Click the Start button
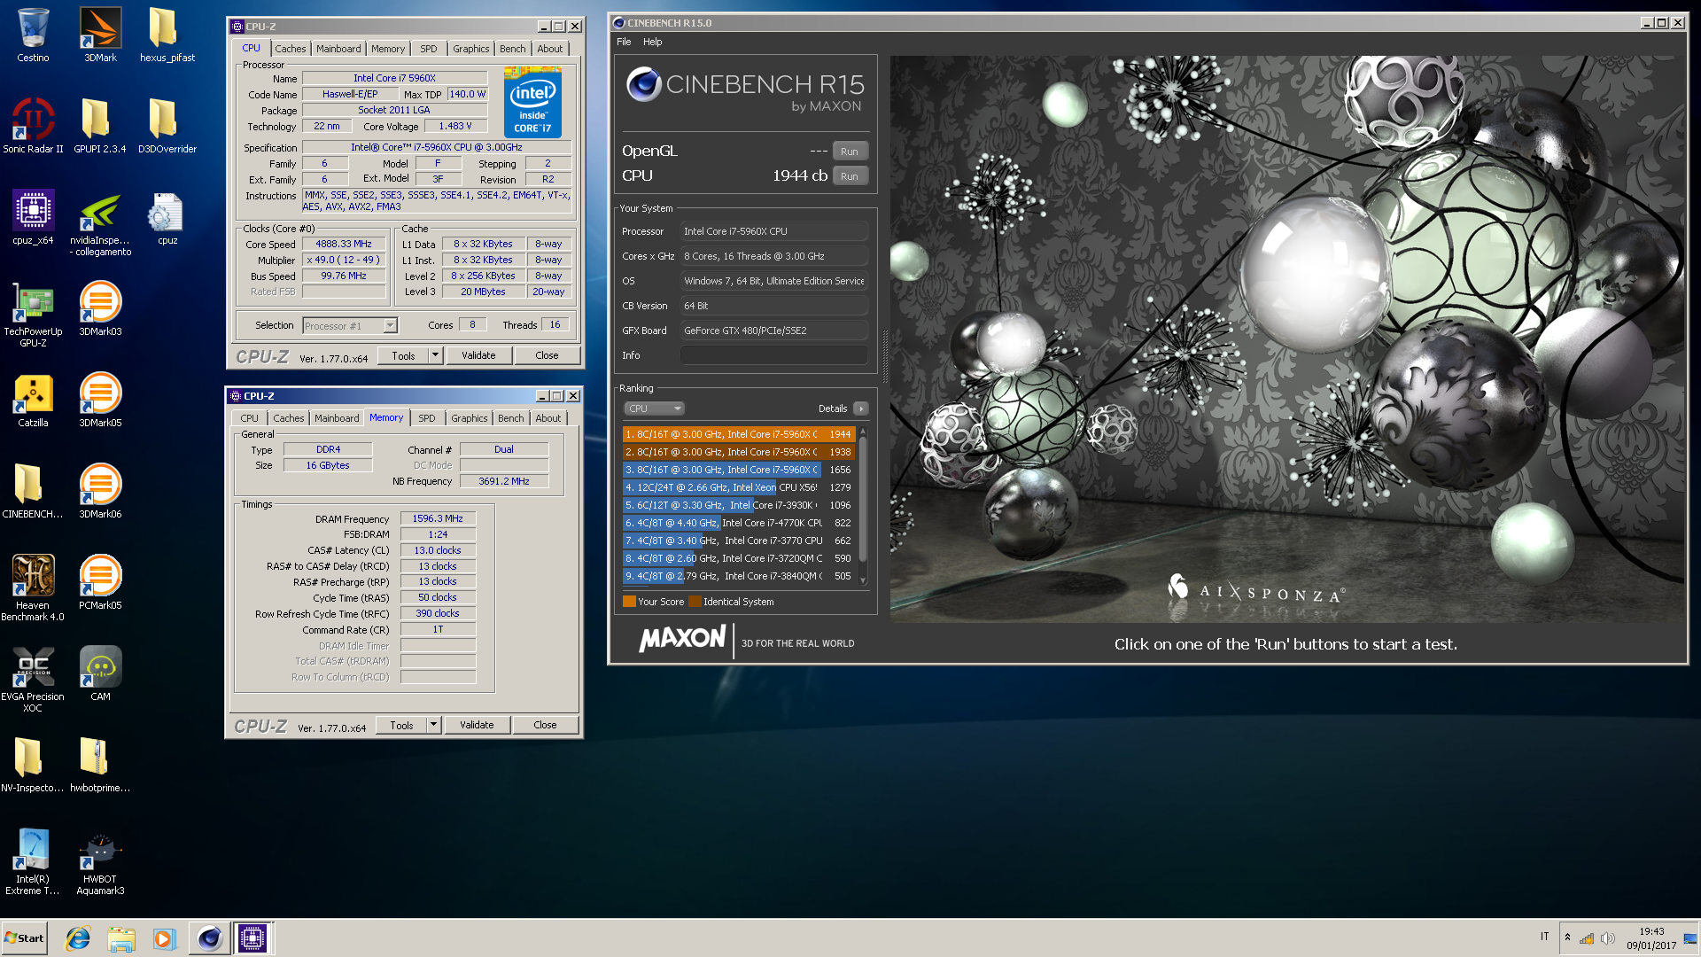The height and width of the screenshot is (957, 1701). click(x=24, y=938)
